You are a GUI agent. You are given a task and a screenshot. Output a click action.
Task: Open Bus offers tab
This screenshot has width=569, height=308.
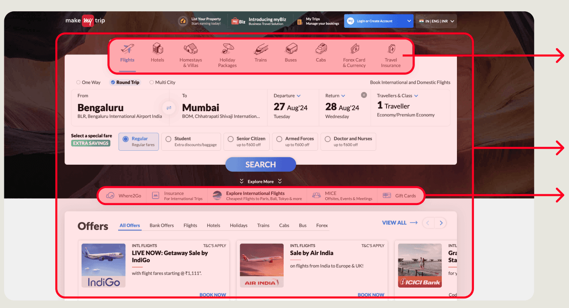[x=303, y=225]
